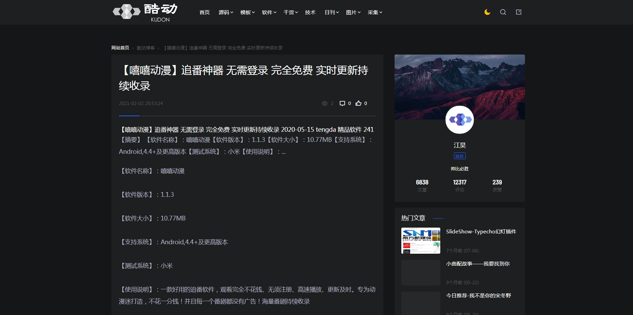Image resolution: width=633 pixels, height=315 pixels.
Task: Open the search magnifier icon
Action: click(x=503, y=12)
